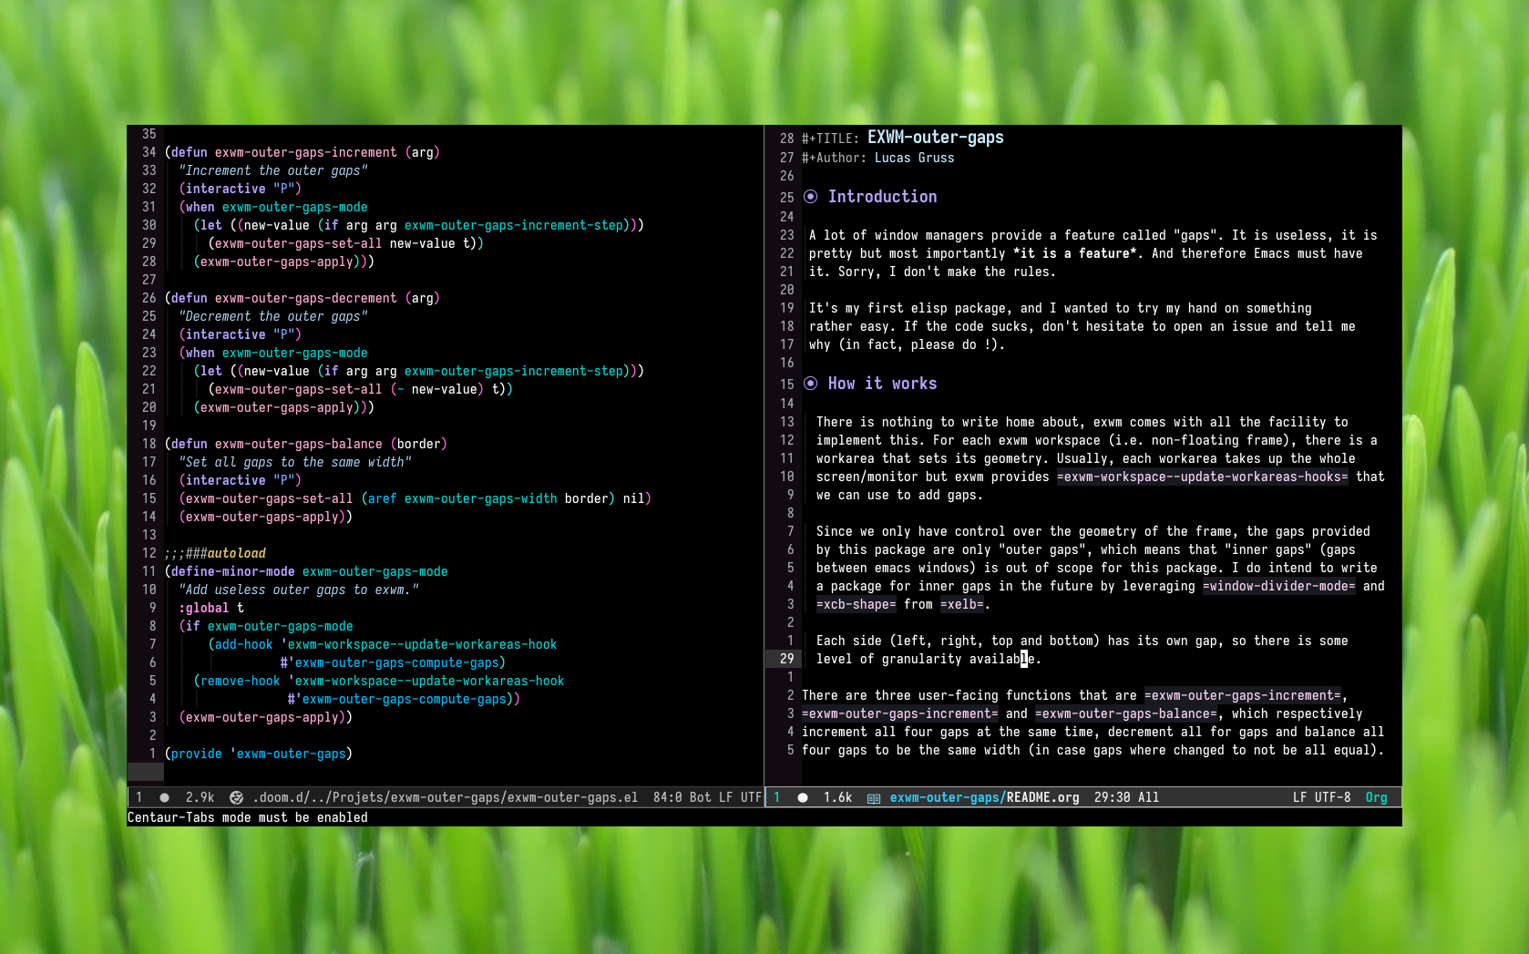Click the '=xelb=' verbatim text
This screenshot has height=954, width=1529.
[x=961, y=604]
